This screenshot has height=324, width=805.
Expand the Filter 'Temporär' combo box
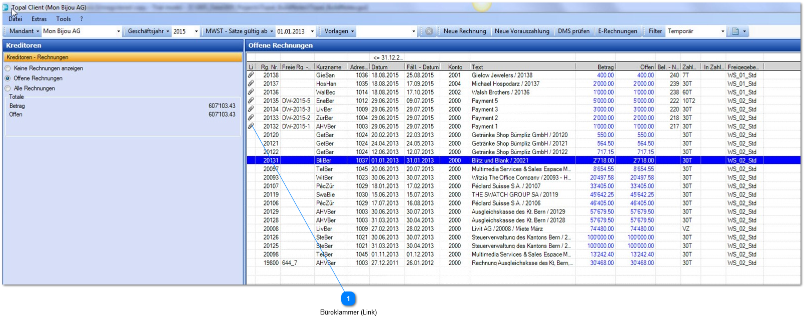(x=722, y=31)
